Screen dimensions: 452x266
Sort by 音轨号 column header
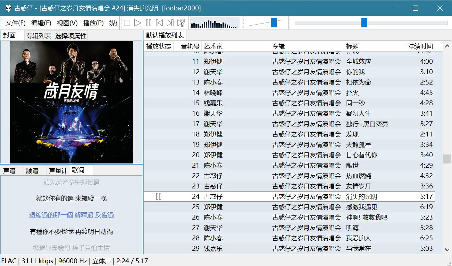pos(187,46)
